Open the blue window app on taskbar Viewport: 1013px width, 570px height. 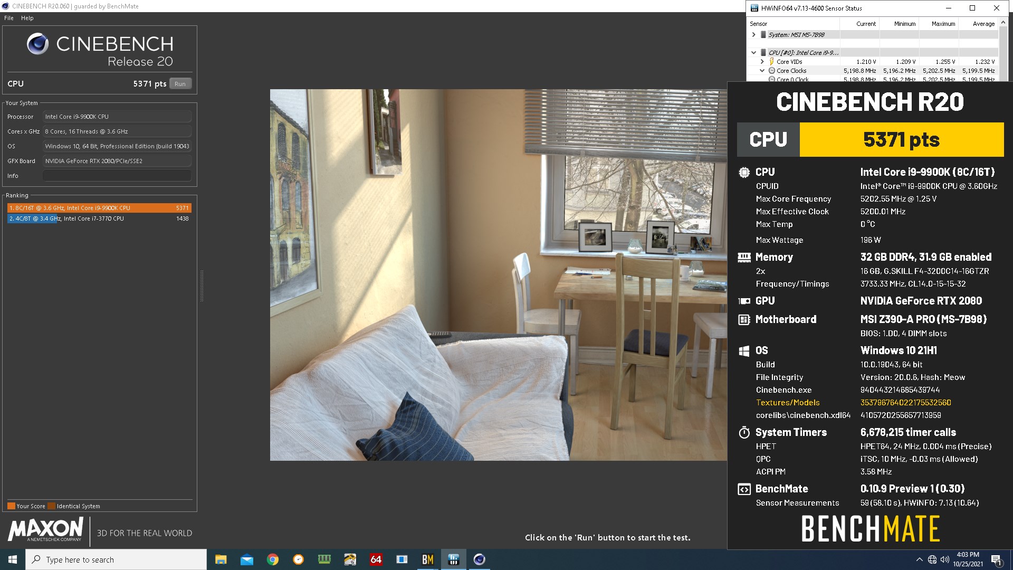[x=402, y=559]
